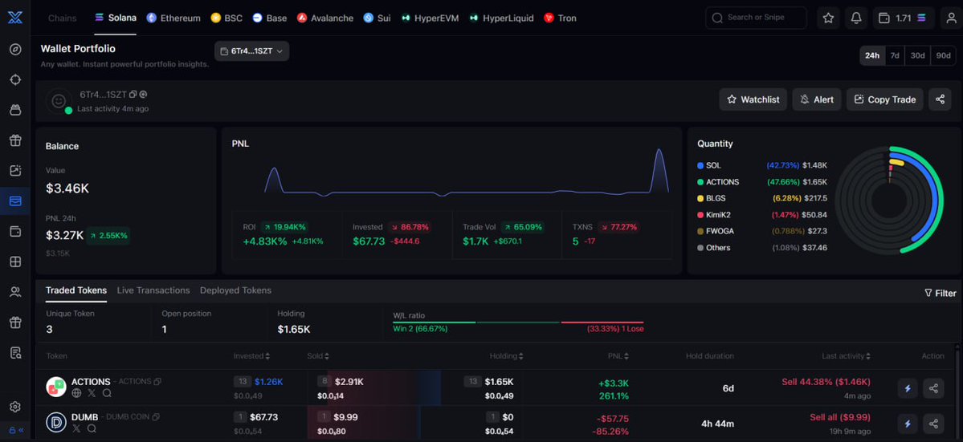Click the lightning quick-trade icon for ACTIONS
The width and height of the screenshot is (963, 442).
point(908,388)
